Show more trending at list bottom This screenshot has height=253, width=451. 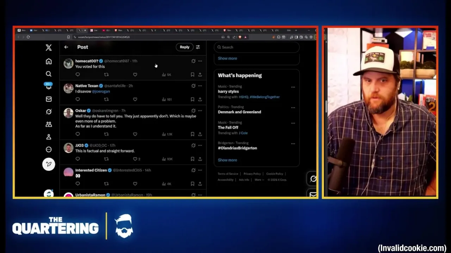coord(227,160)
